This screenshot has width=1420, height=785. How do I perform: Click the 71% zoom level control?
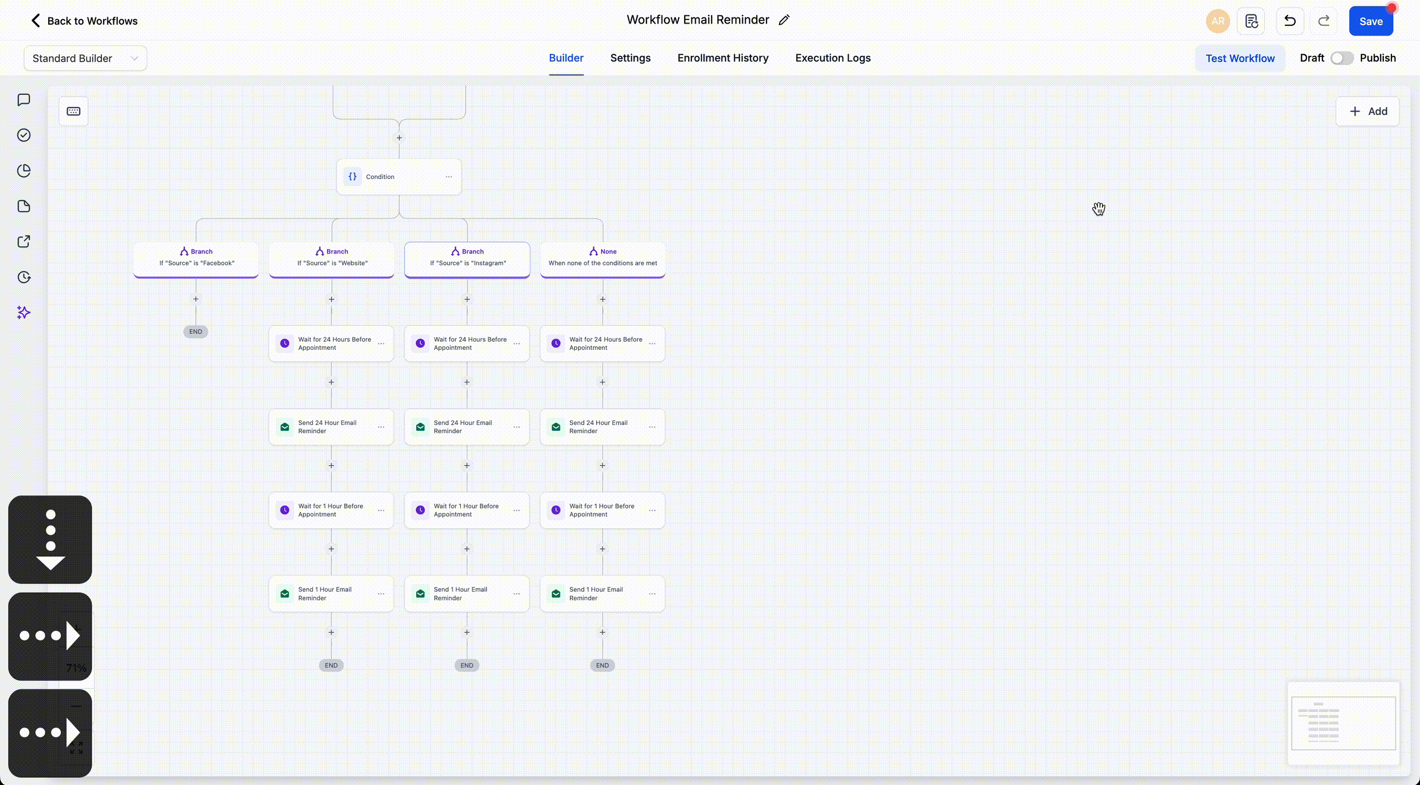tap(76, 668)
